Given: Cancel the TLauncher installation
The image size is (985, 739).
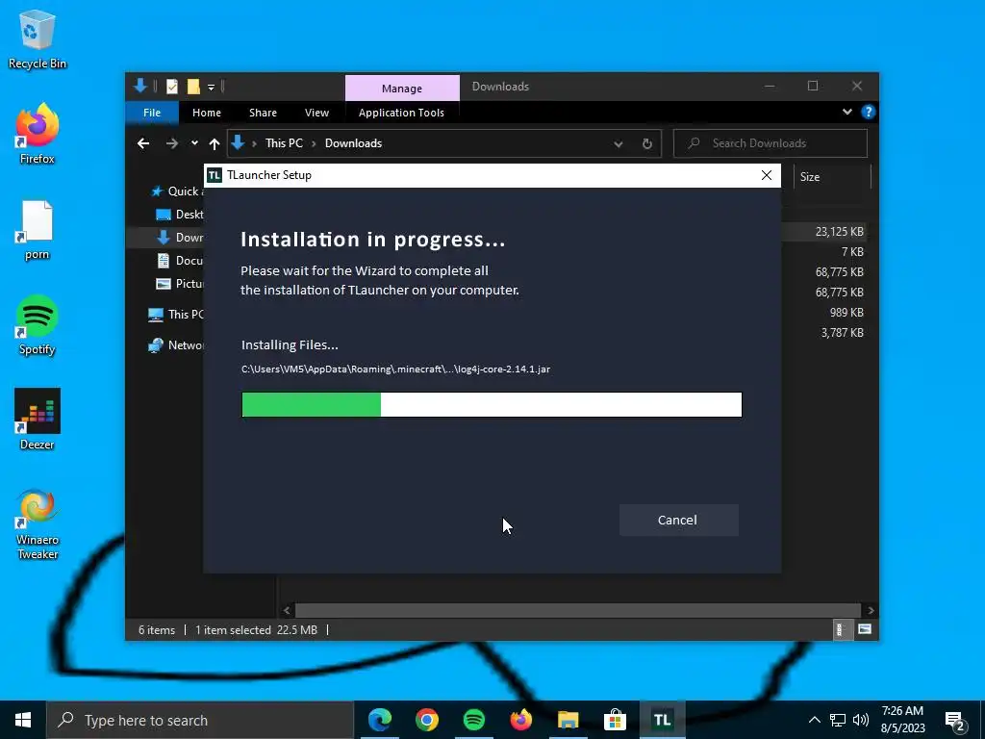Looking at the screenshot, I should (678, 520).
